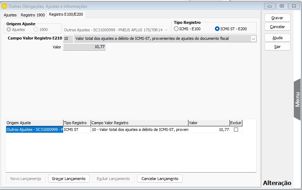302x190 pixels.
Task: Click the code field containing 10
Action: [68, 39]
